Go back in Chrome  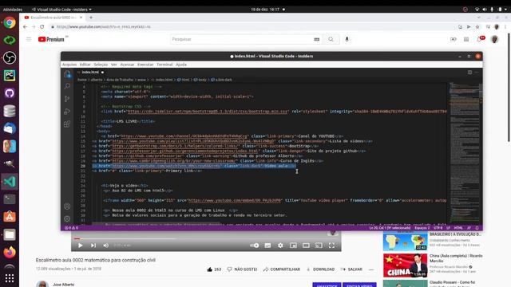point(25,26)
